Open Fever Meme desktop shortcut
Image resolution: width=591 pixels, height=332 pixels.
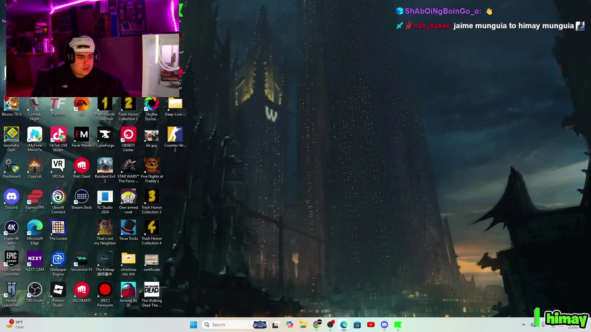tap(82, 137)
